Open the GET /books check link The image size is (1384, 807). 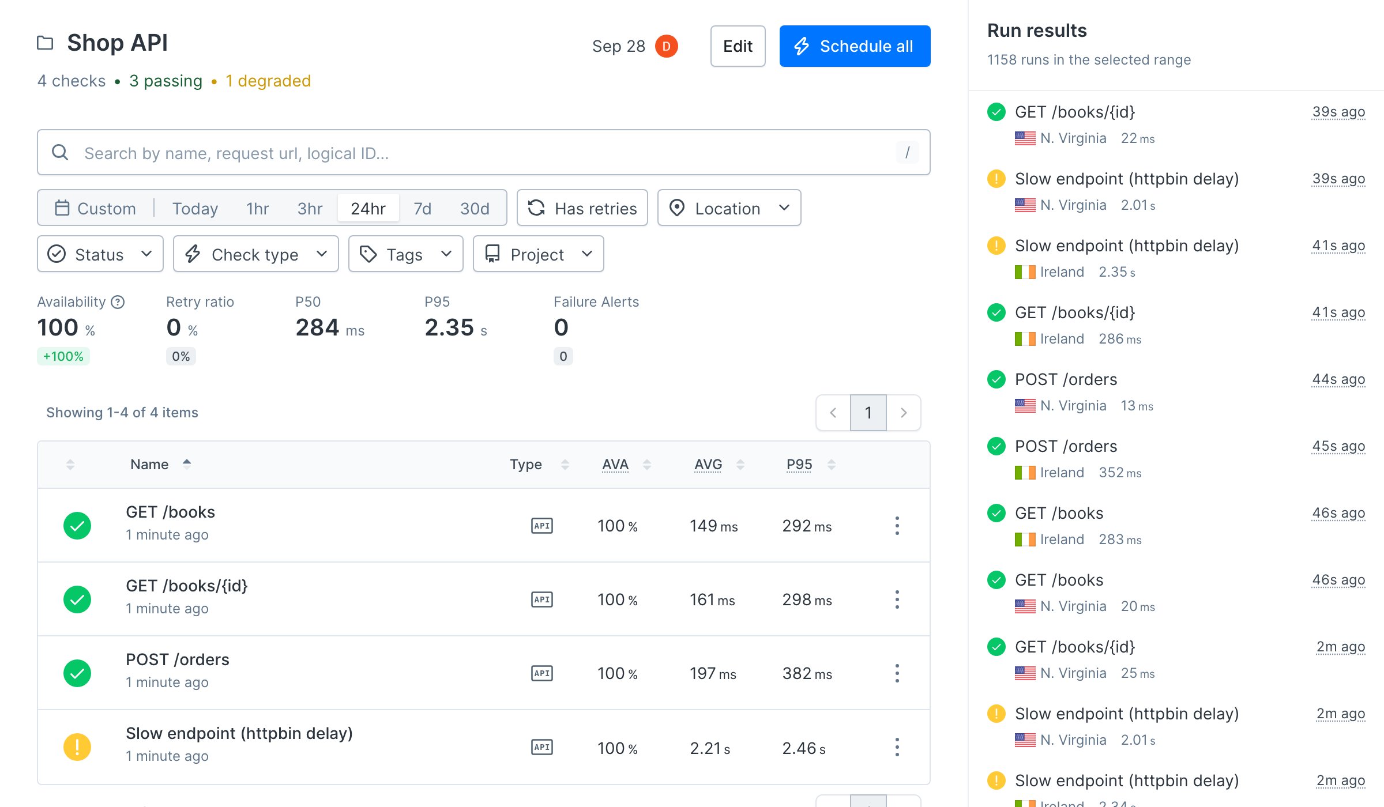[170, 512]
